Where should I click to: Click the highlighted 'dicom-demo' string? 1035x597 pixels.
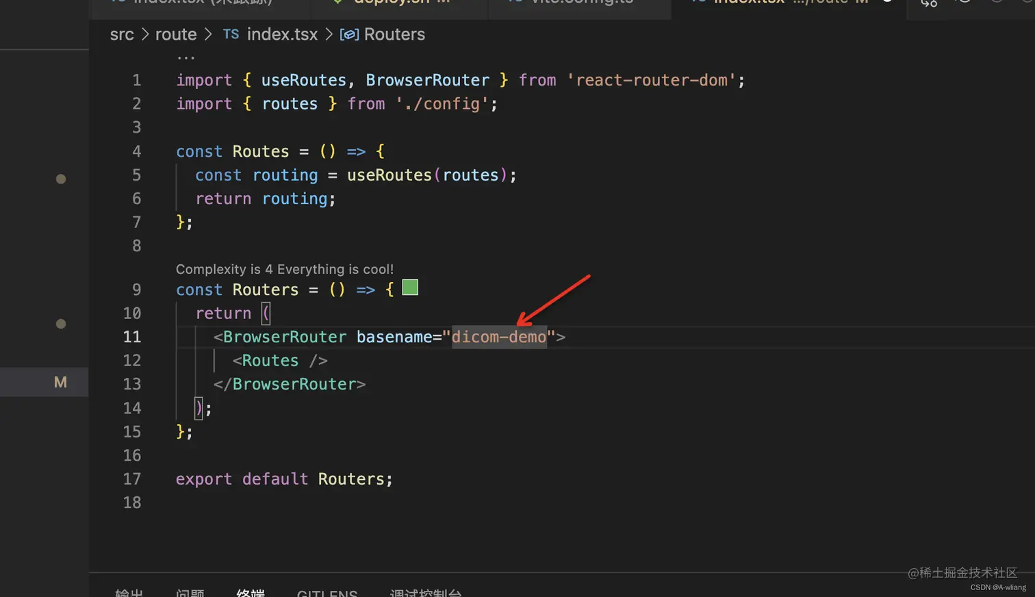coord(499,337)
